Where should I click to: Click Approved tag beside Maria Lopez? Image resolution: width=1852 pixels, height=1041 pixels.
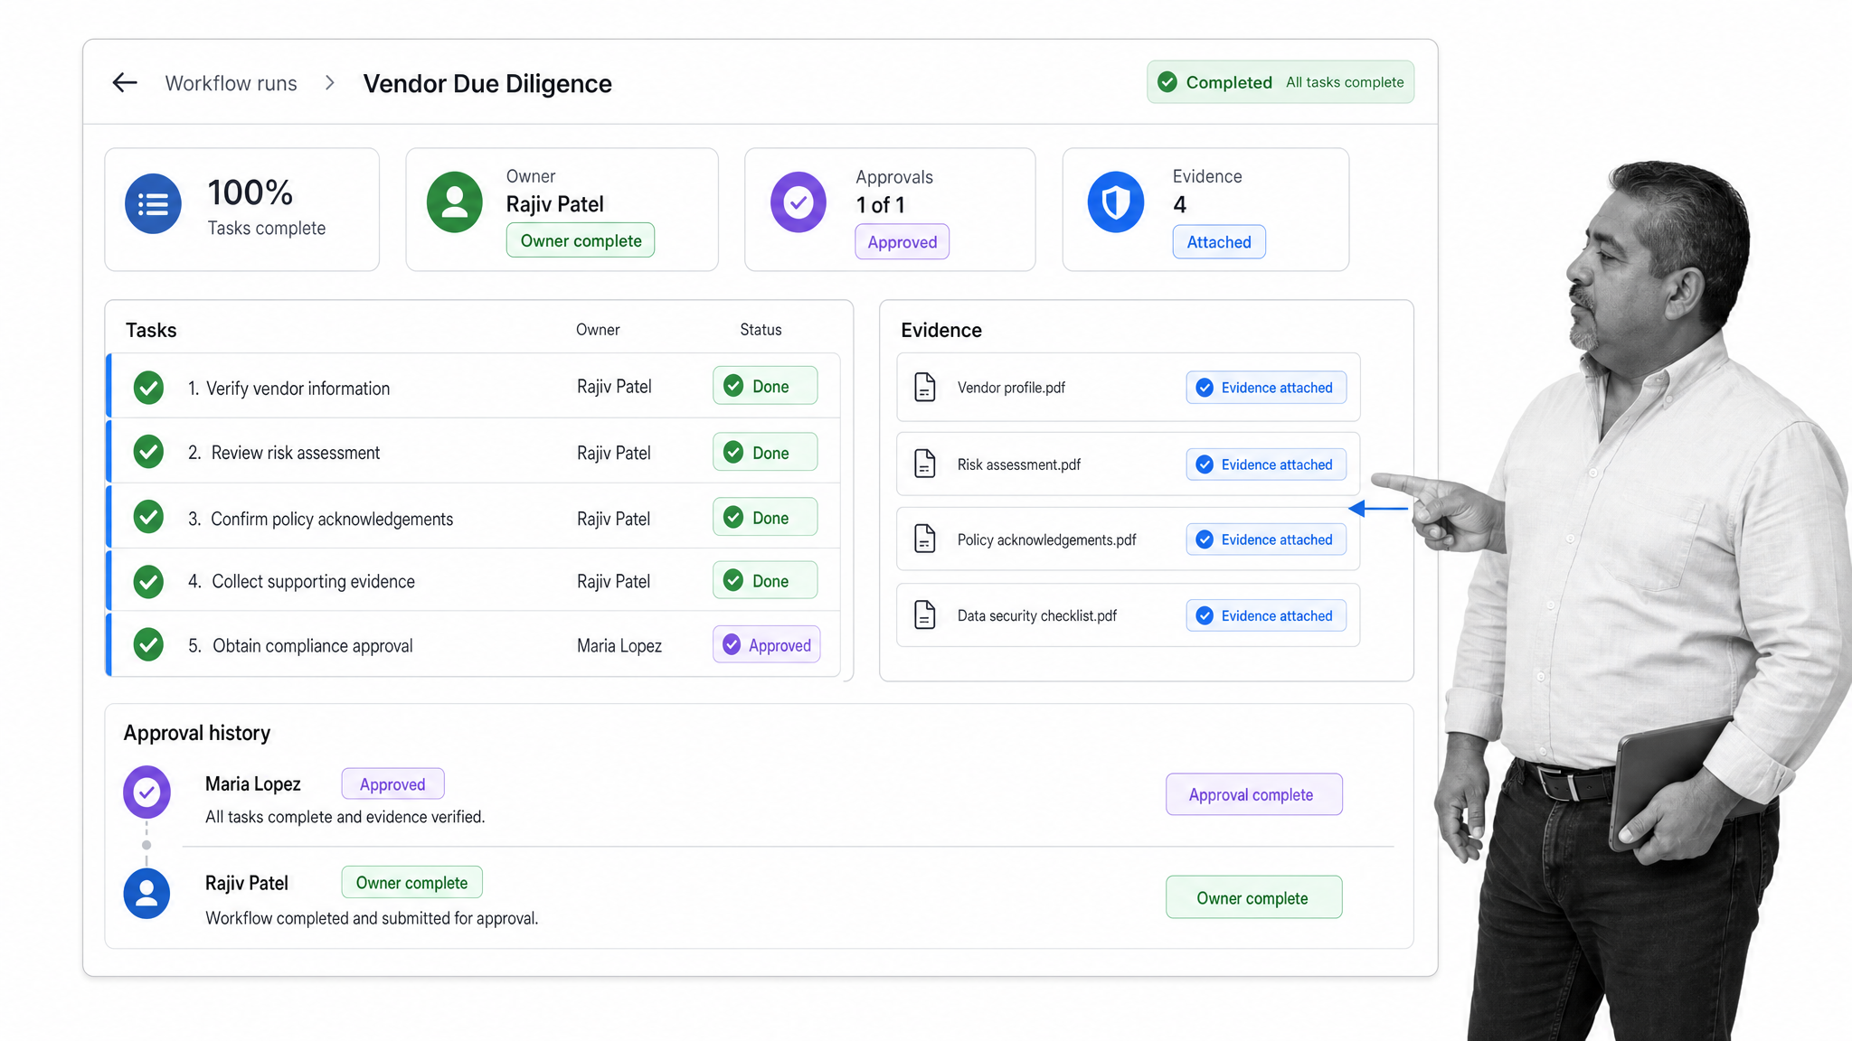pos(392,783)
